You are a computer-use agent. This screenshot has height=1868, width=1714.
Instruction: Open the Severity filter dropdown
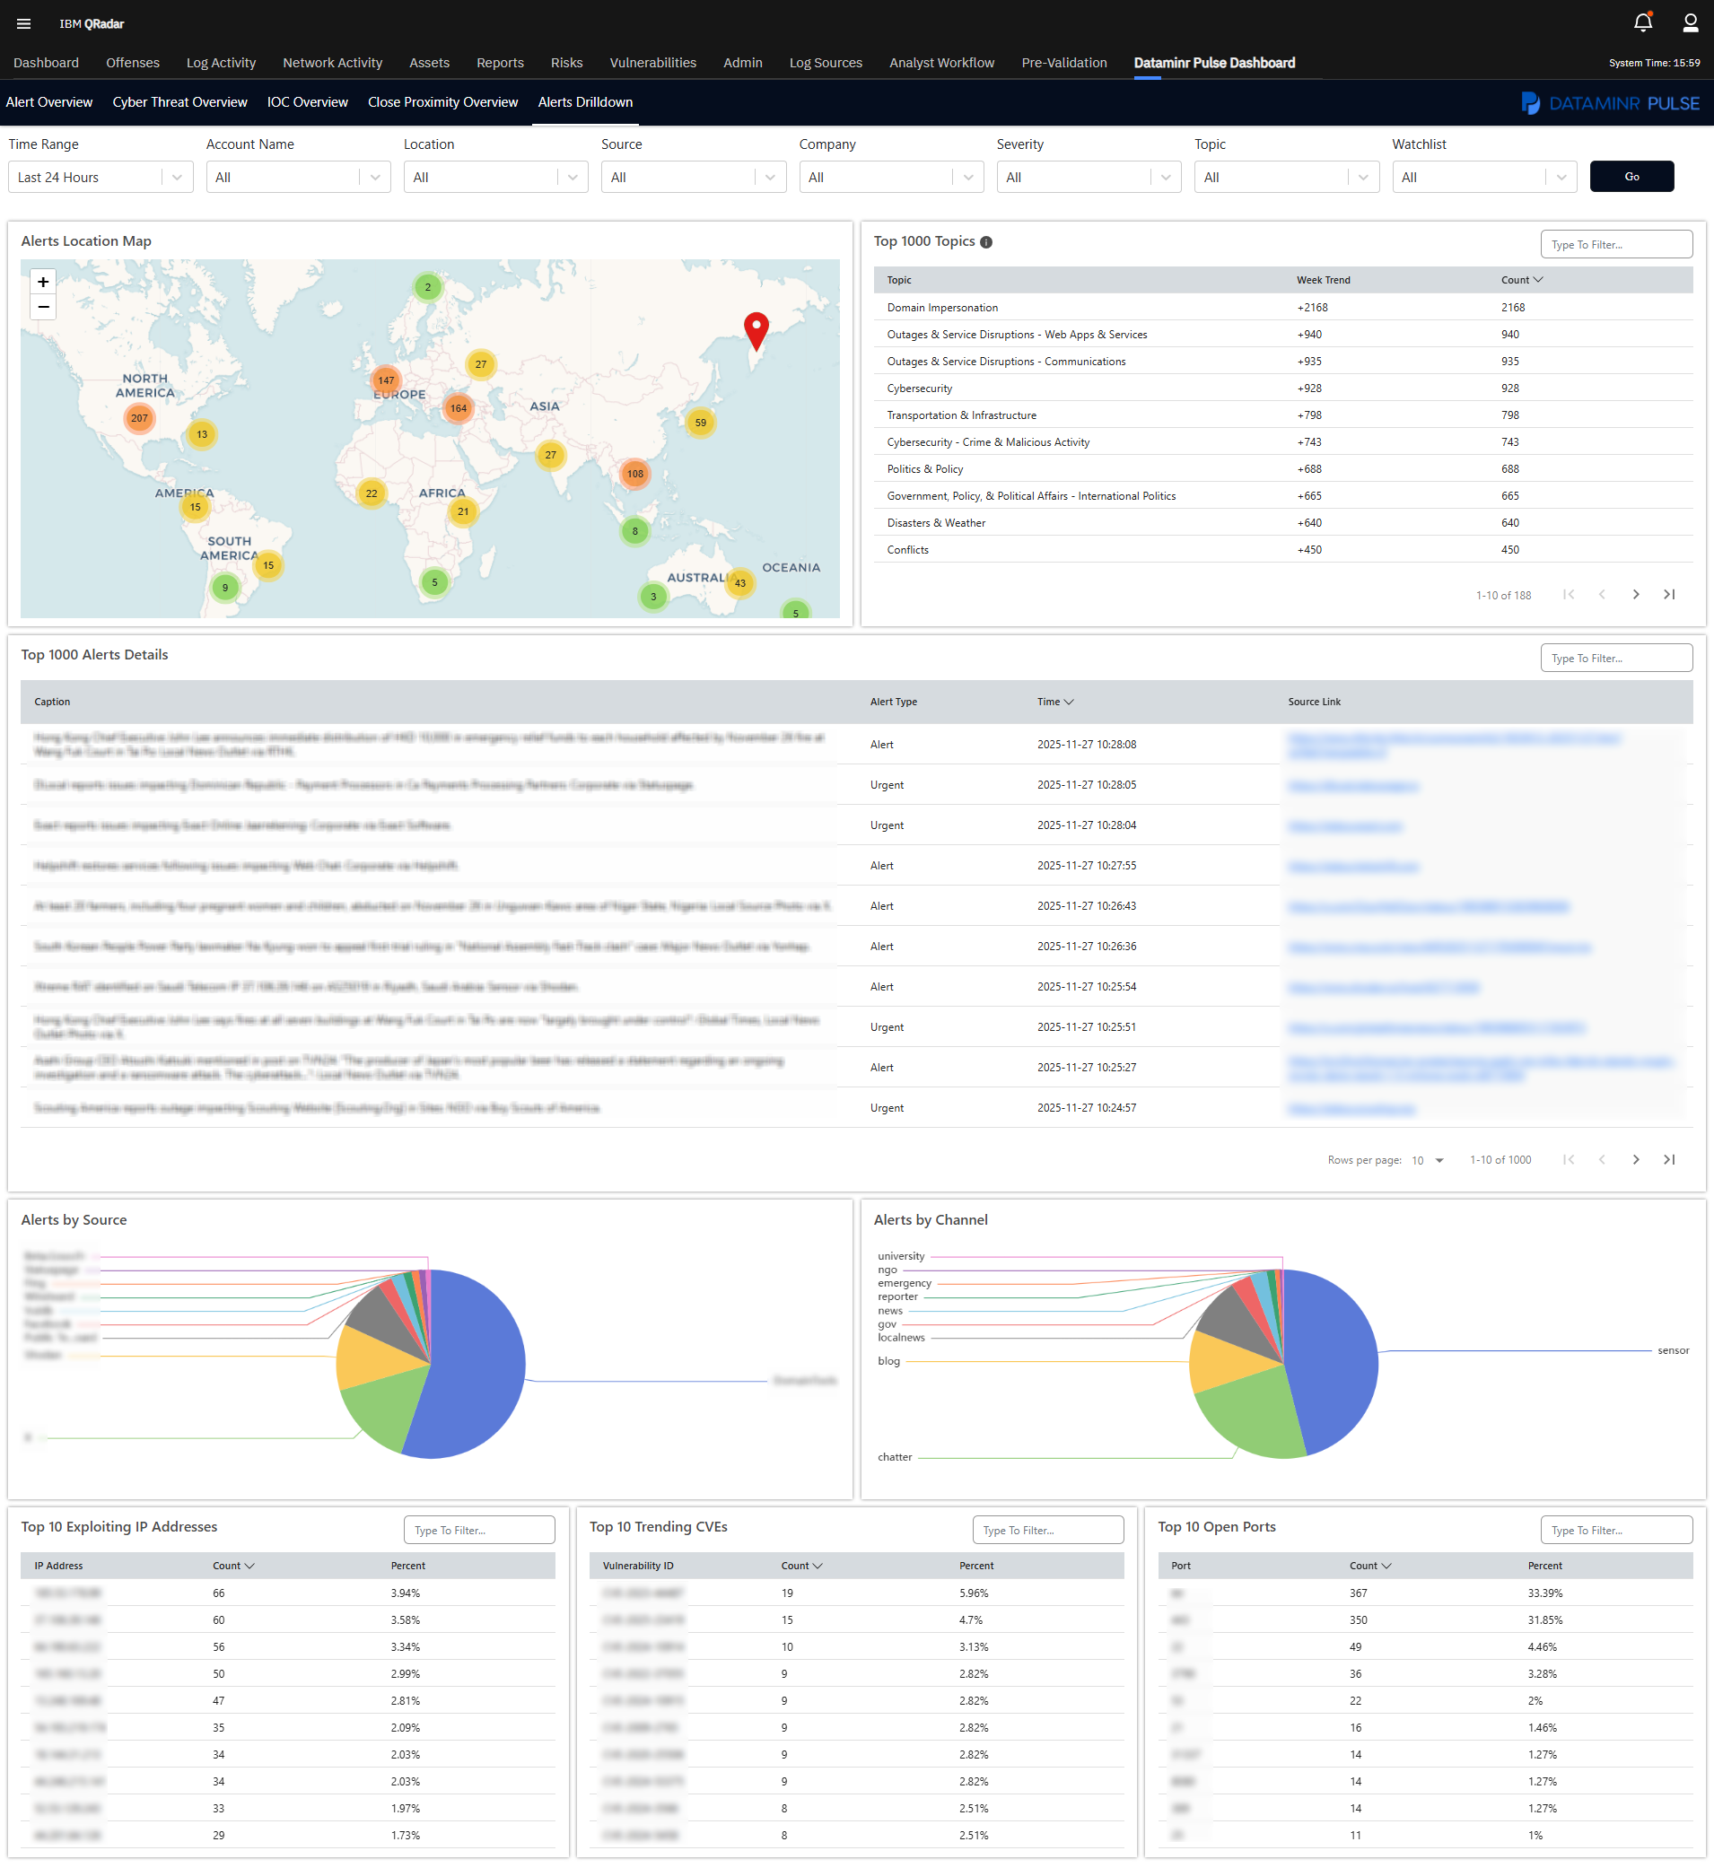pos(1089,177)
